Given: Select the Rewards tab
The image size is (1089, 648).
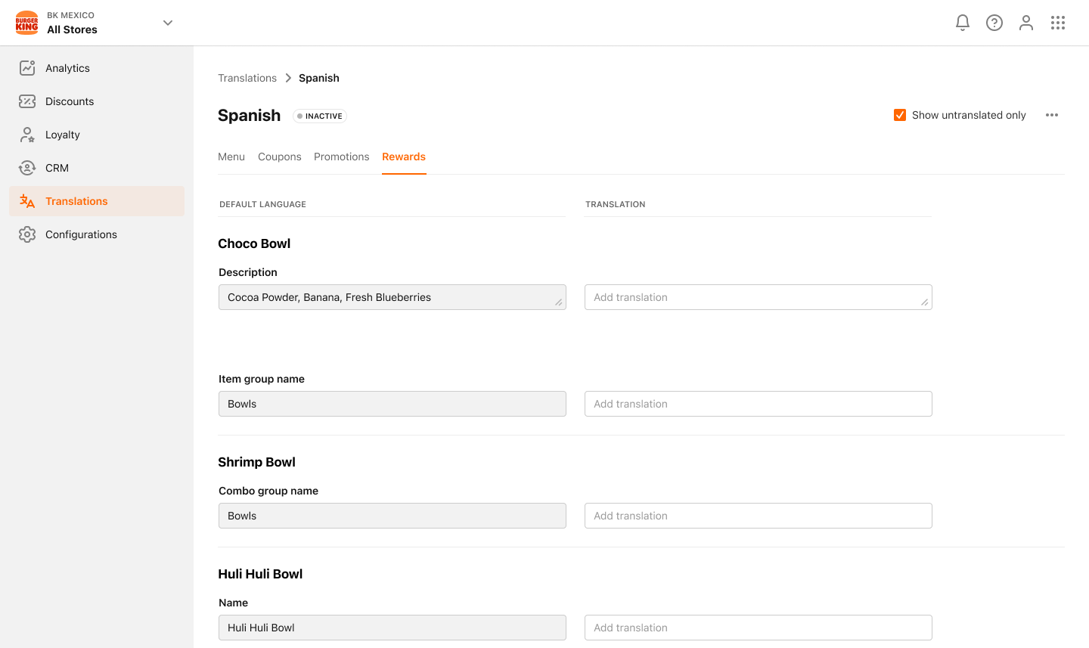Looking at the screenshot, I should (404, 157).
